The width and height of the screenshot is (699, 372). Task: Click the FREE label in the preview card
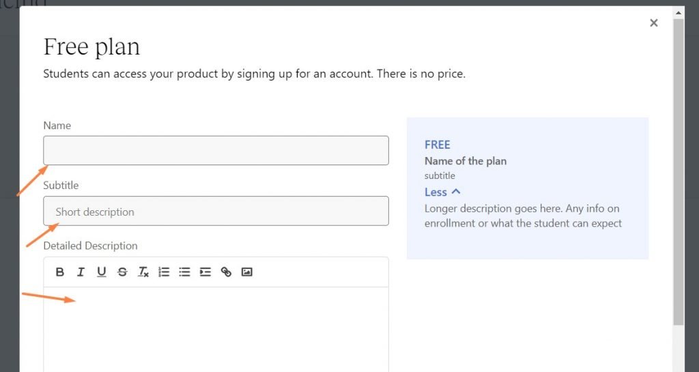click(x=438, y=145)
